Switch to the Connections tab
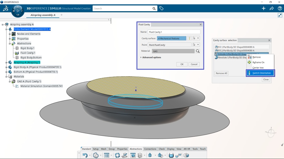Viewport: 284px width, 159px height. click(x=150, y=149)
